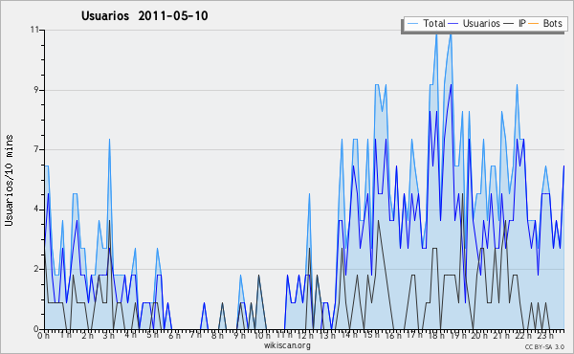Click the y-axis value 4
Image resolution: width=574 pixels, height=354 pixels.
tap(36, 210)
